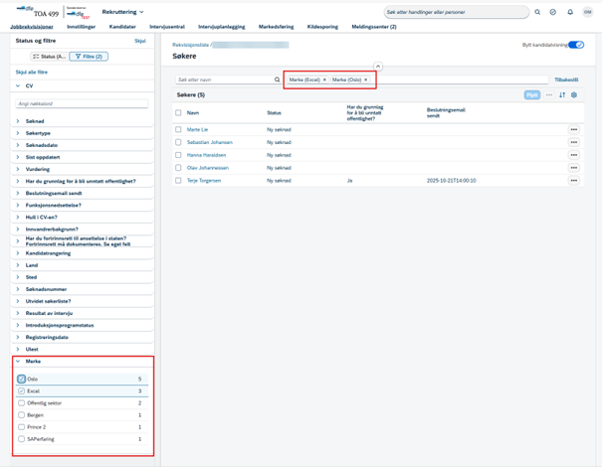Open applicant Terje Torgersen's profile
Viewport: 602px width, 467px height.
pyautogui.click(x=204, y=180)
